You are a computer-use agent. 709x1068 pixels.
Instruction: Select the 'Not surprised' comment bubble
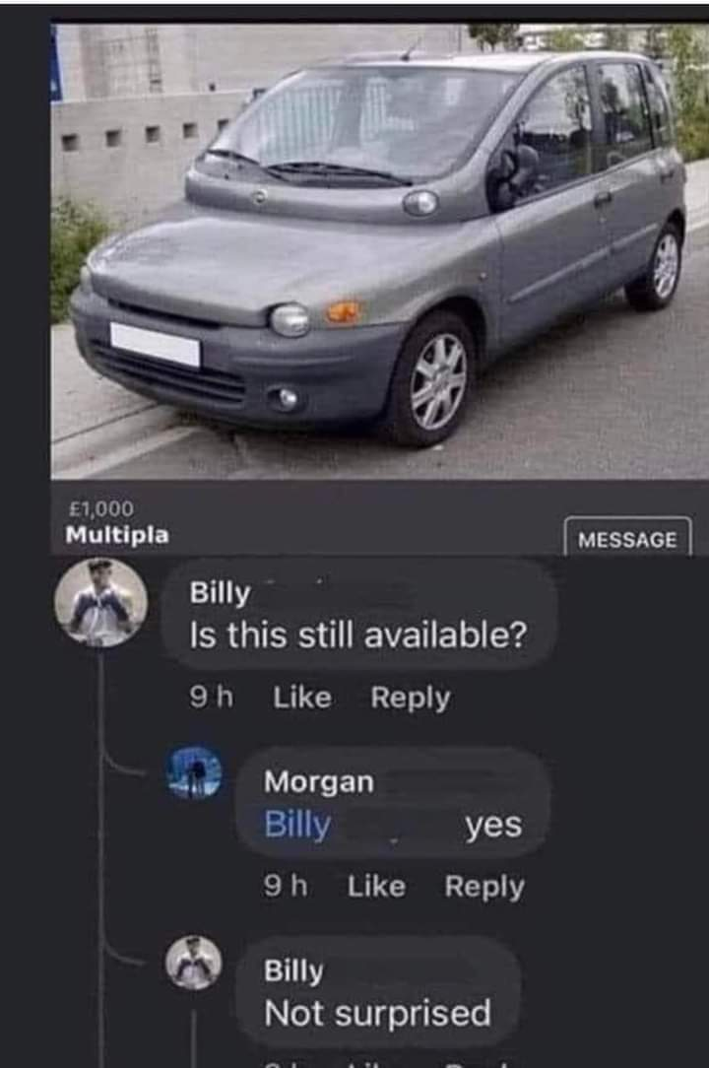tap(379, 993)
